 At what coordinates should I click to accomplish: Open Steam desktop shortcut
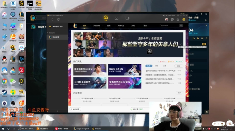4,93
